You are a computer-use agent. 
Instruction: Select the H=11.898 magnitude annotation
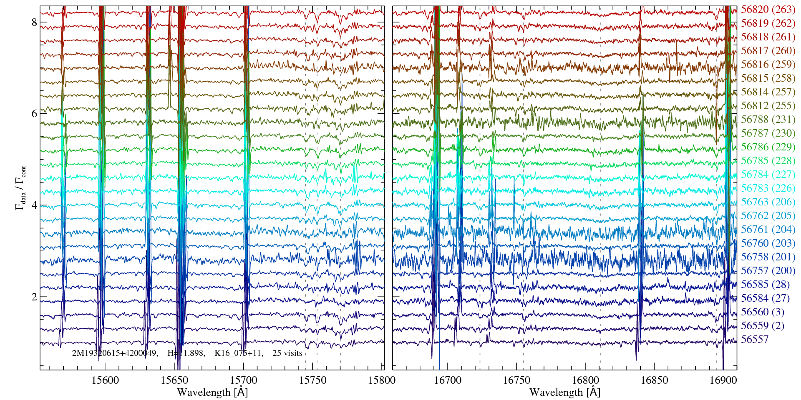[186, 353]
